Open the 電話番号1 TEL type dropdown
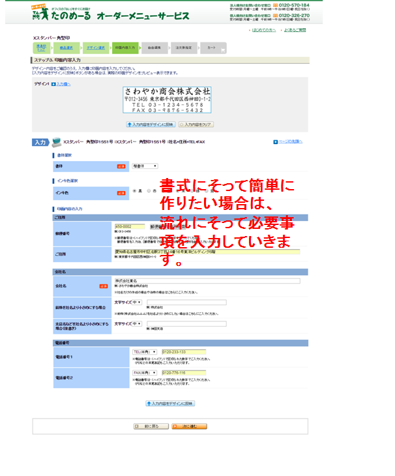The image size is (395, 476). [x=145, y=351]
